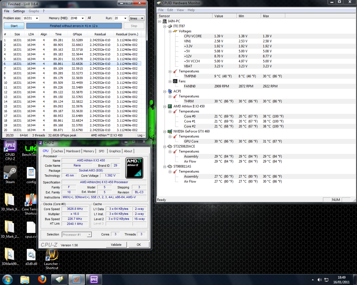Collapse the ST3250820ACE node
This screenshot has width=357, height=285.
click(x=165, y=146)
